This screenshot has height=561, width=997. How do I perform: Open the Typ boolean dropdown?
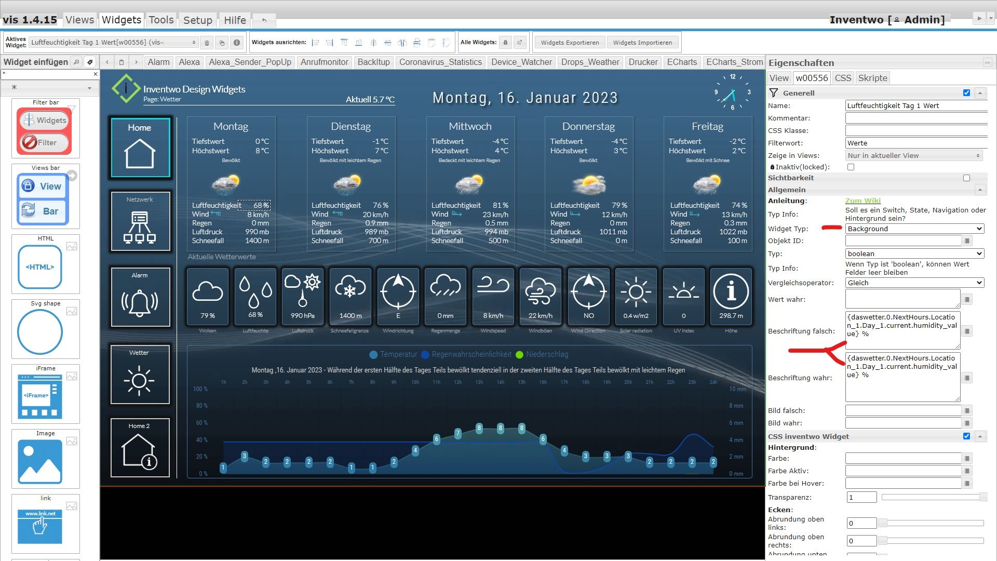[913, 253]
